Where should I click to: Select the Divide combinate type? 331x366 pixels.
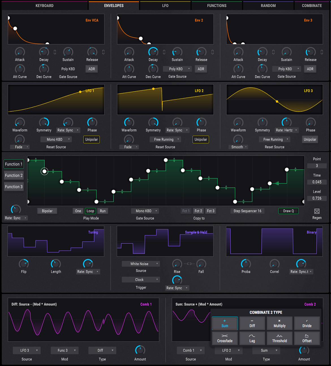pyautogui.click(x=307, y=323)
